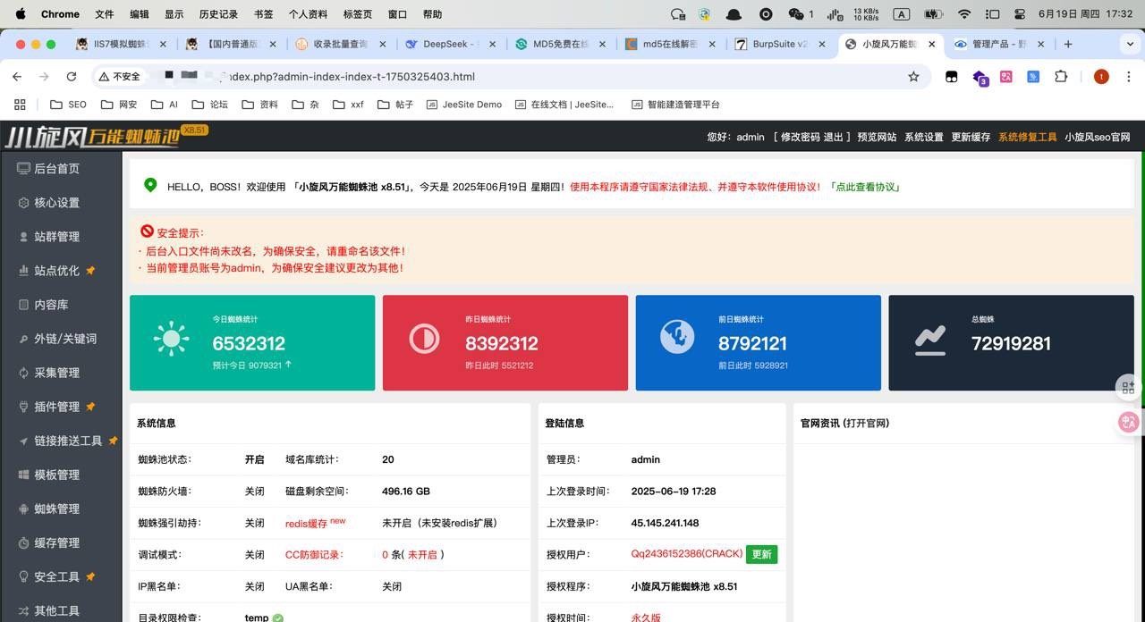Screen dimensions: 1145x622
Task: Open the 历史记录 menu in menu bar
Action: tap(218, 14)
